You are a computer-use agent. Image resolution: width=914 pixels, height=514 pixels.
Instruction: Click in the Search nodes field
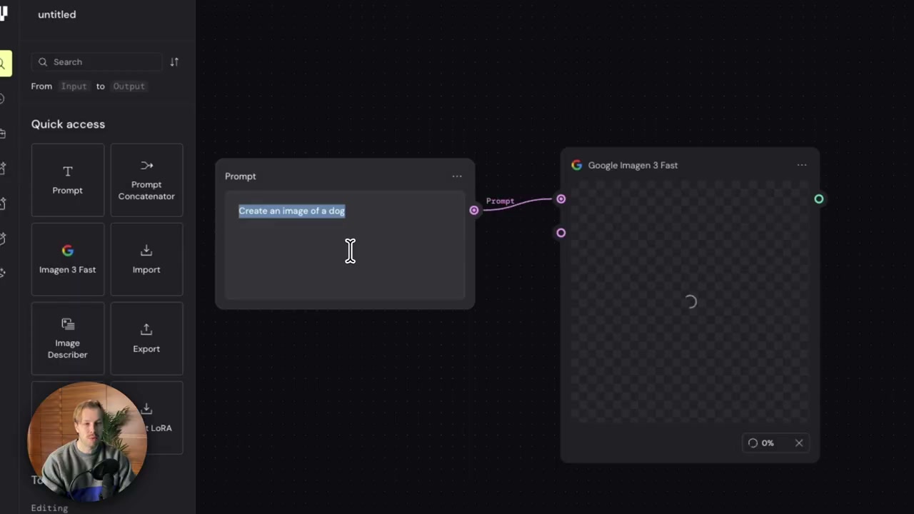point(96,62)
